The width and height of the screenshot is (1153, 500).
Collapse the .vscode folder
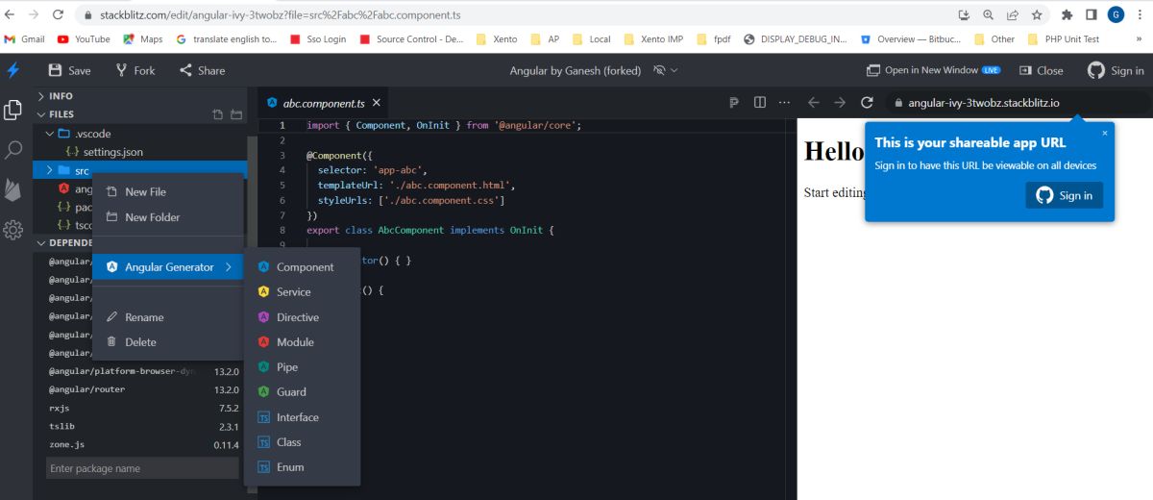(x=51, y=134)
